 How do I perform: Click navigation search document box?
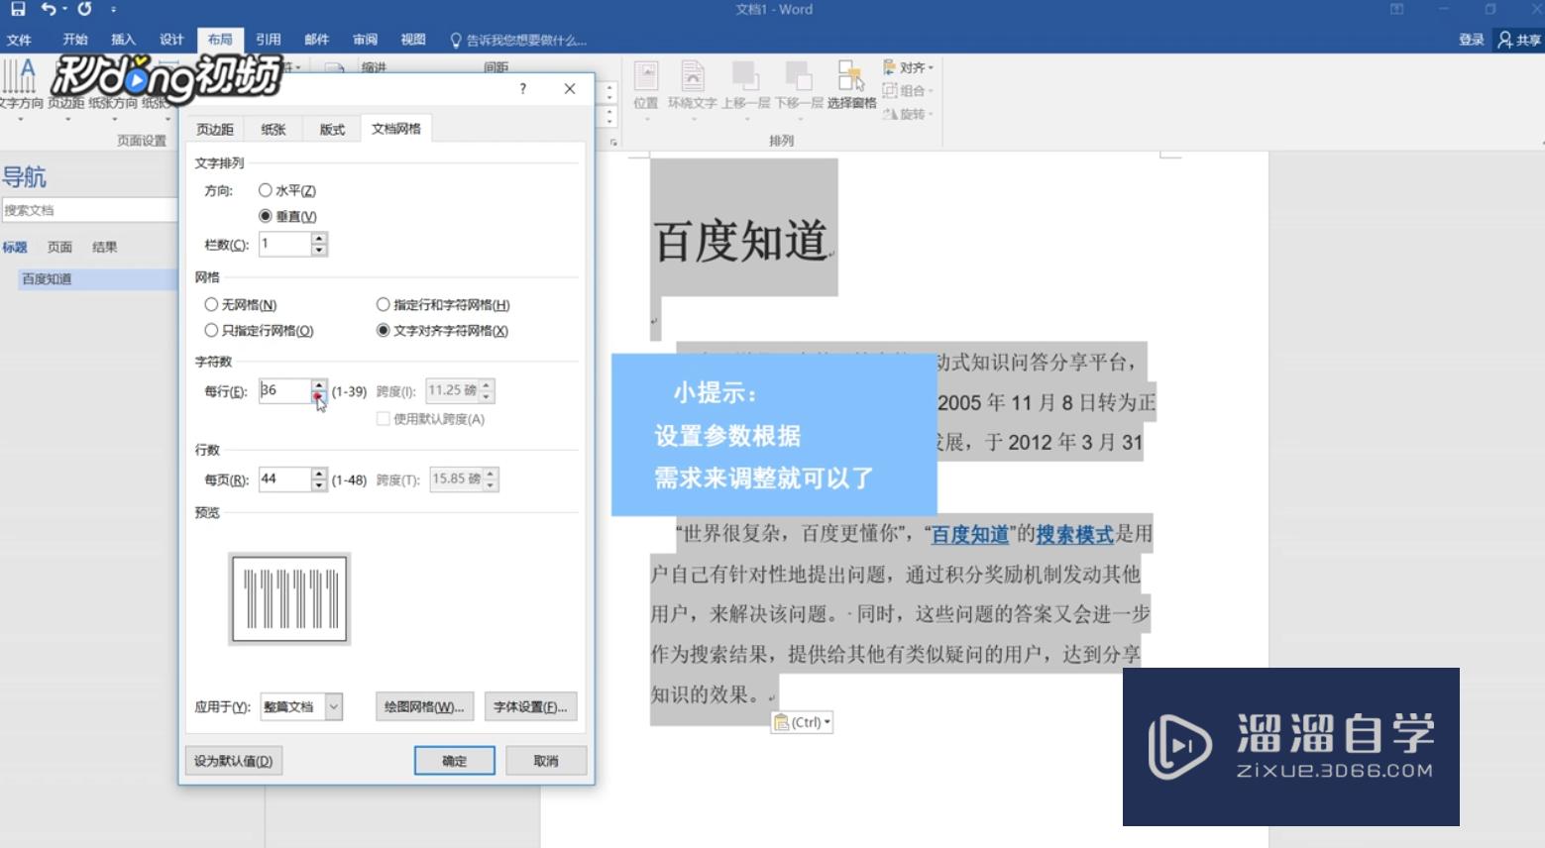pyautogui.click(x=89, y=210)
